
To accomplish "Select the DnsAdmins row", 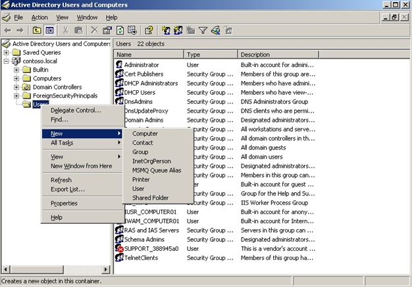I will click(215, 101).
